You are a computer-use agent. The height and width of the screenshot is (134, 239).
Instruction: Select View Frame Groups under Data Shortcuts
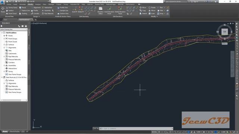coord(15,92)
